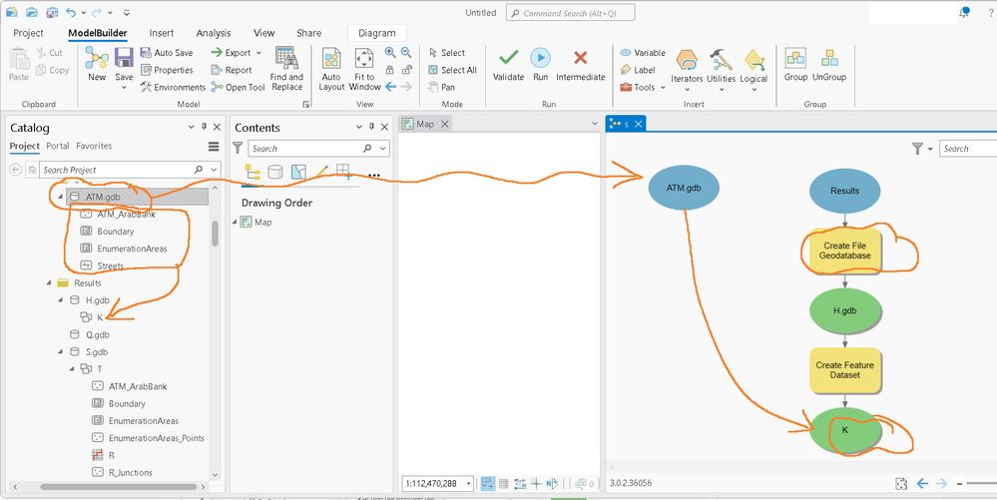Click the Catalog pane vertical scrollbar thumb
Image resolution: width=997 pixels, height=500 pixels.
point(215,234)
